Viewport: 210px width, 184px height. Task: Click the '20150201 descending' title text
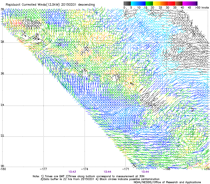click(x=78, y=5)
